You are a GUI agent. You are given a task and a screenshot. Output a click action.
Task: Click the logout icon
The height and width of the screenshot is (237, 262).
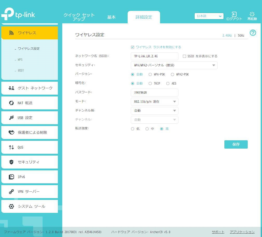click(x=234, y=14)
